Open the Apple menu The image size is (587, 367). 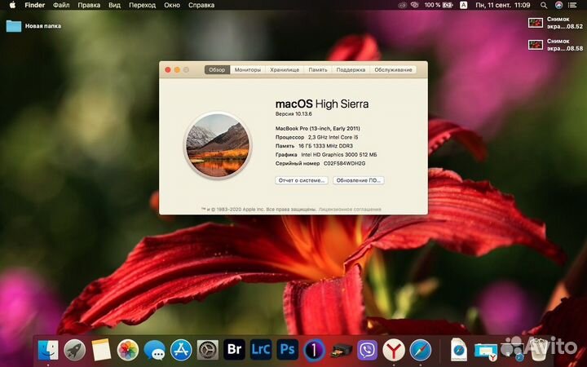(12, 5)
